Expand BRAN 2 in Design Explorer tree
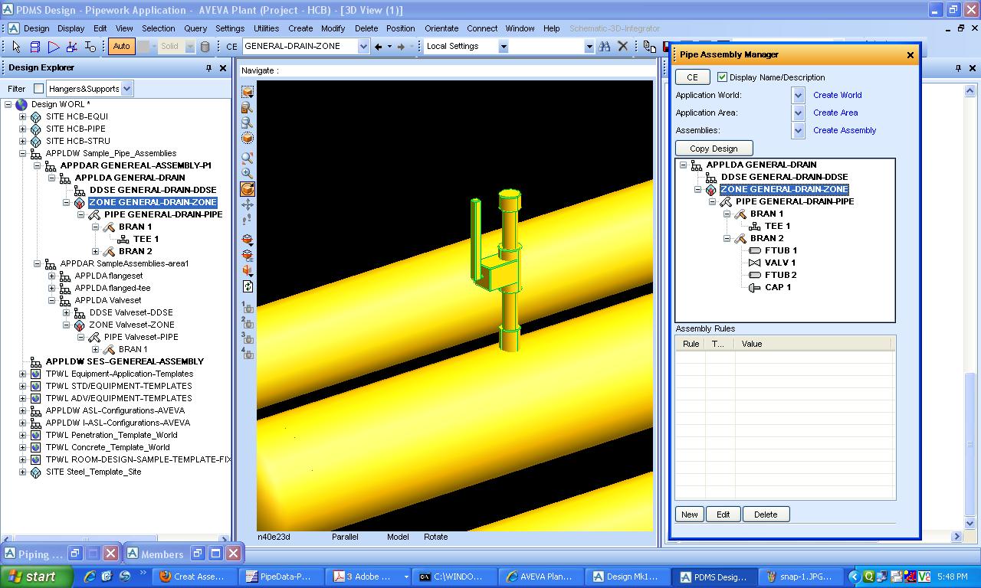This screenshot has height=588, width=981. pyautogui.click(x=96, y=251)
